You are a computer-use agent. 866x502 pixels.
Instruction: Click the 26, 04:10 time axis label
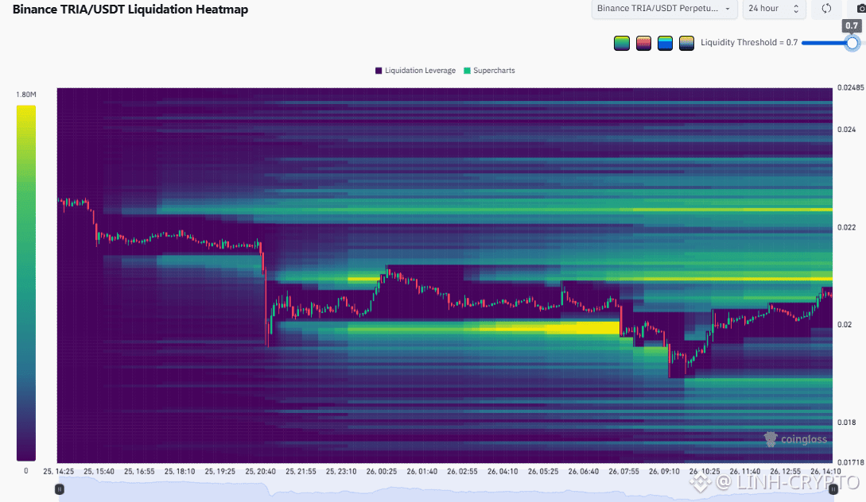pyautogui.click(x=503, y=472)
